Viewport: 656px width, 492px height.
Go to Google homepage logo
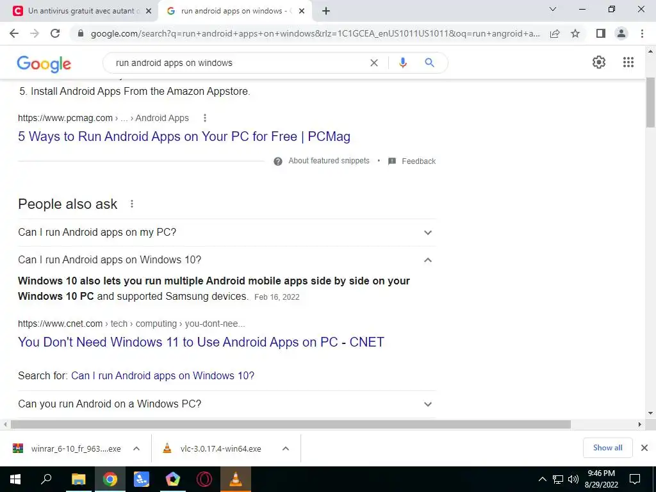tap(44, 63)
